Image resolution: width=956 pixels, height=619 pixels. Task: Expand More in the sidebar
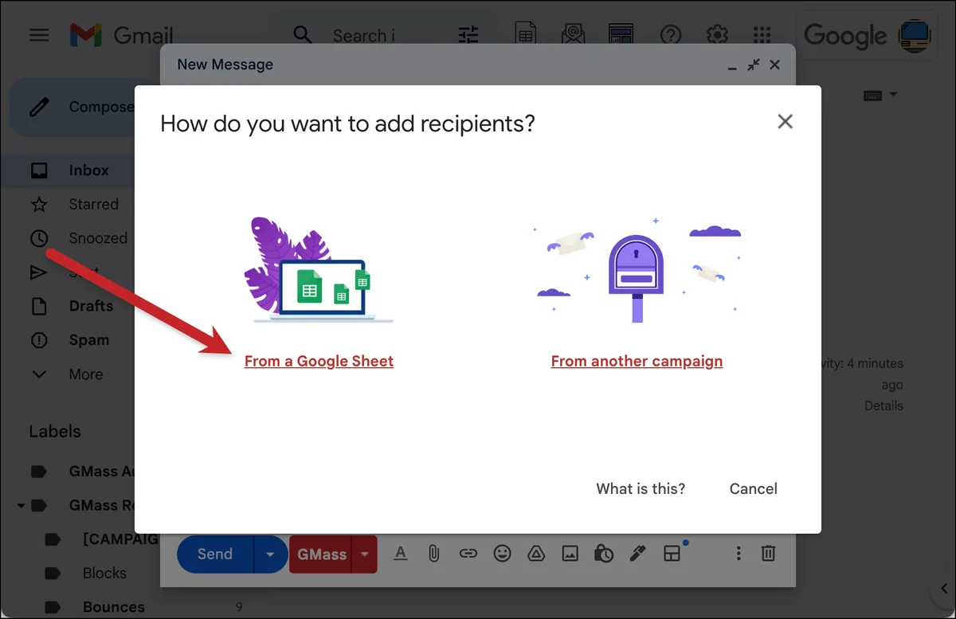85,374
